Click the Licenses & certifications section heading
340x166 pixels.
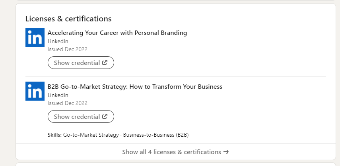(x=68, y=19)
